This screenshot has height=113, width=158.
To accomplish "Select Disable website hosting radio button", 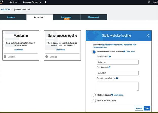I will (x=94, y=101).
